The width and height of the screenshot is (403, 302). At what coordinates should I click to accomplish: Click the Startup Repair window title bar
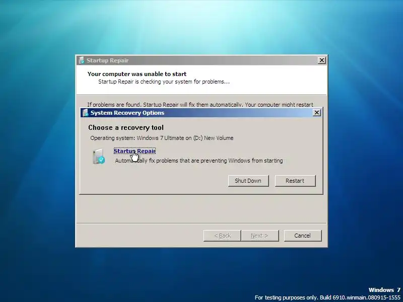point(201,60)
